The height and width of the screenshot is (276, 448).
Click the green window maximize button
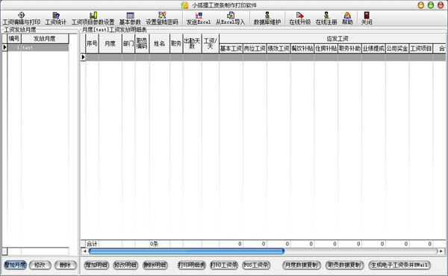tap(431, 5)
